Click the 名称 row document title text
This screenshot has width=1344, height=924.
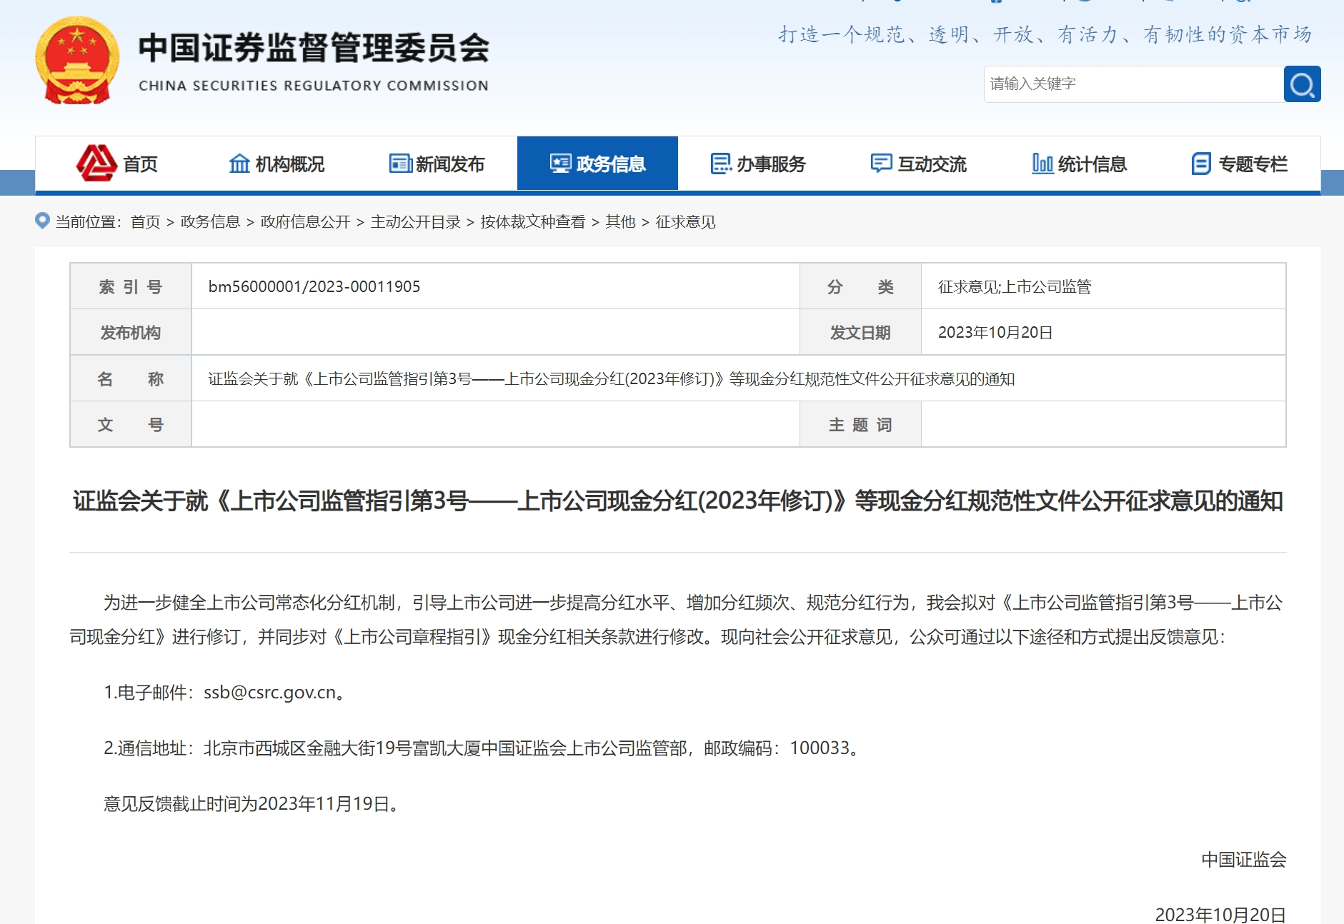click(612, 378)
